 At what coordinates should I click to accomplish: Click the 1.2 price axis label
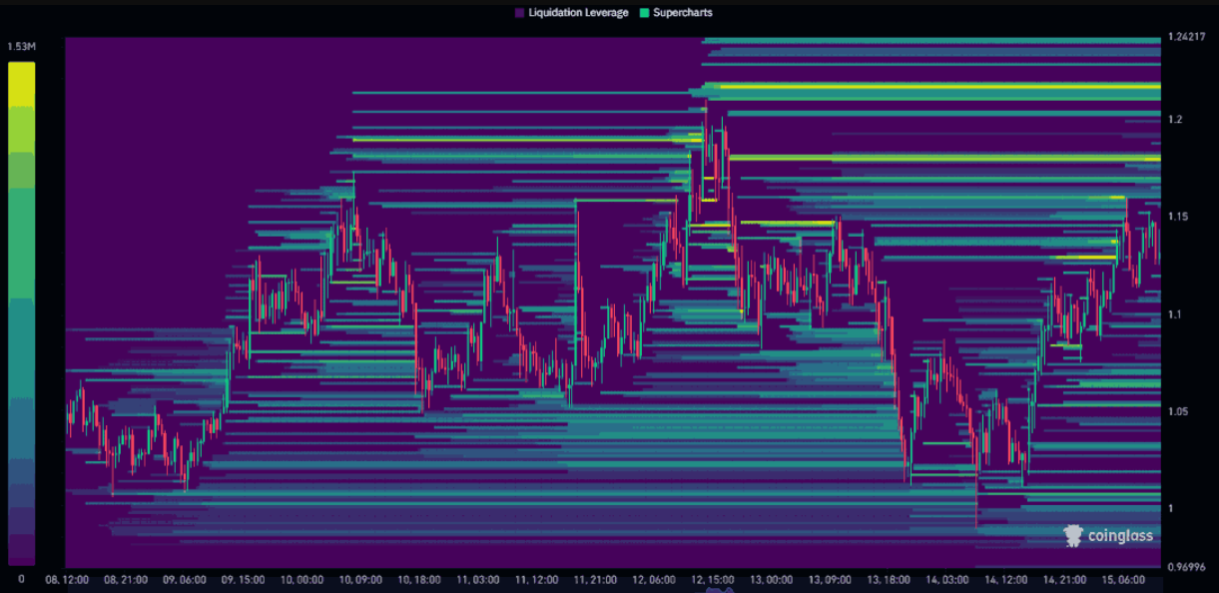click(x=1175, y=119)
